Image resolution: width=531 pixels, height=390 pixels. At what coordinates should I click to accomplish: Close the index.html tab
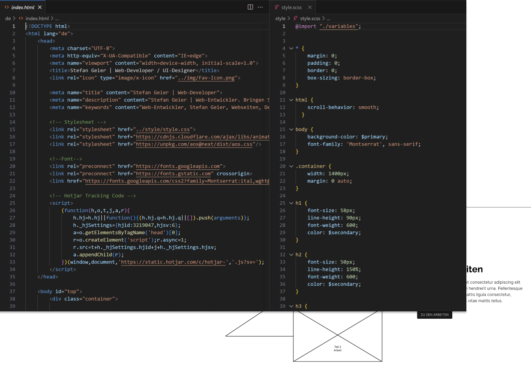(40, 7)
